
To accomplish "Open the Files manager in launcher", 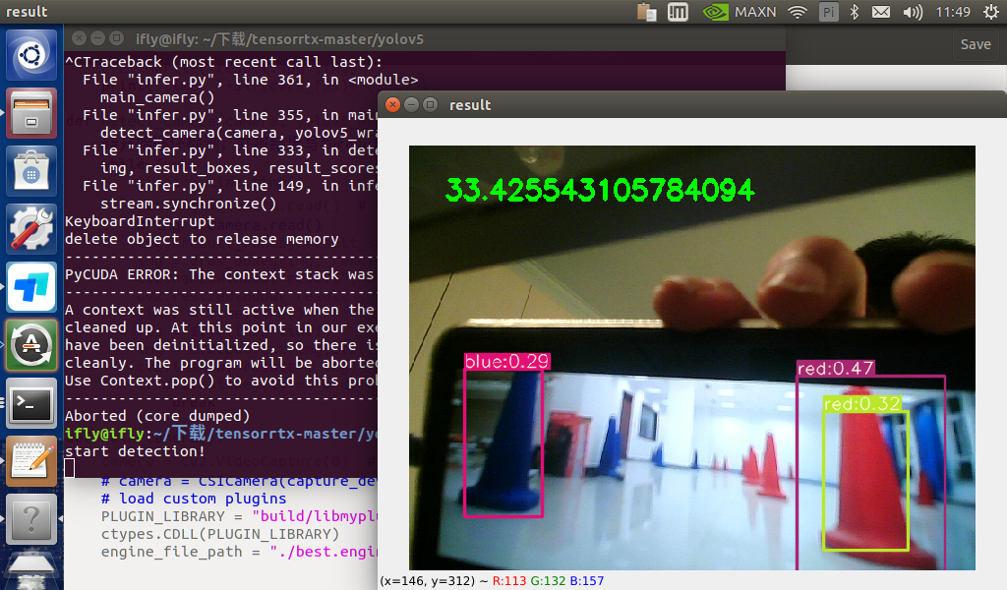I will (30, 113).
